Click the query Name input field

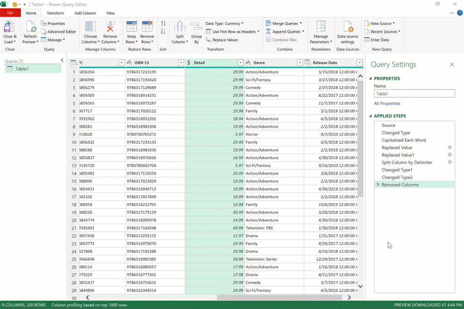coord(414,94)
